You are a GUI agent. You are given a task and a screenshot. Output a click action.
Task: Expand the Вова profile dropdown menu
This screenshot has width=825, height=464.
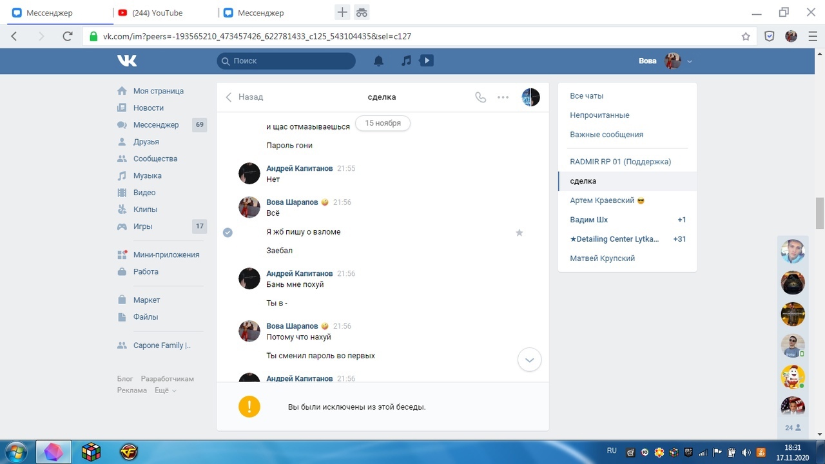point(690,61)
